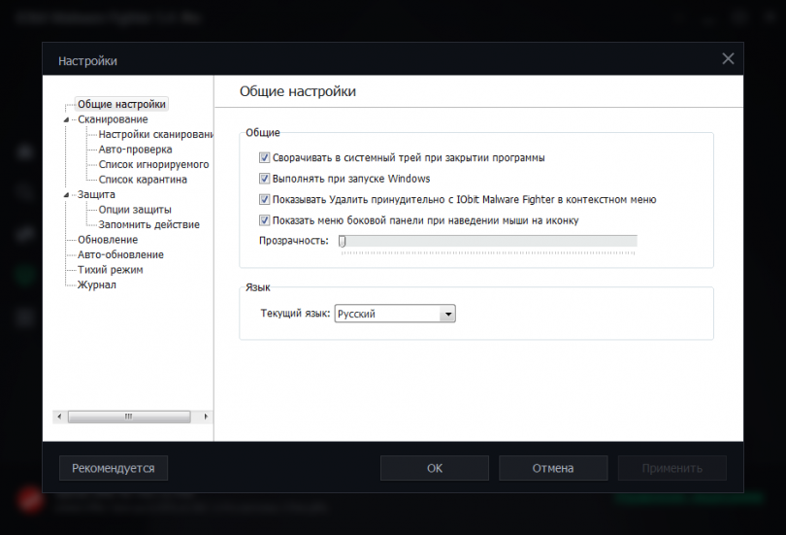Open Журнал settings page
The image size is (786, 535).
click(x=96, y=284)
